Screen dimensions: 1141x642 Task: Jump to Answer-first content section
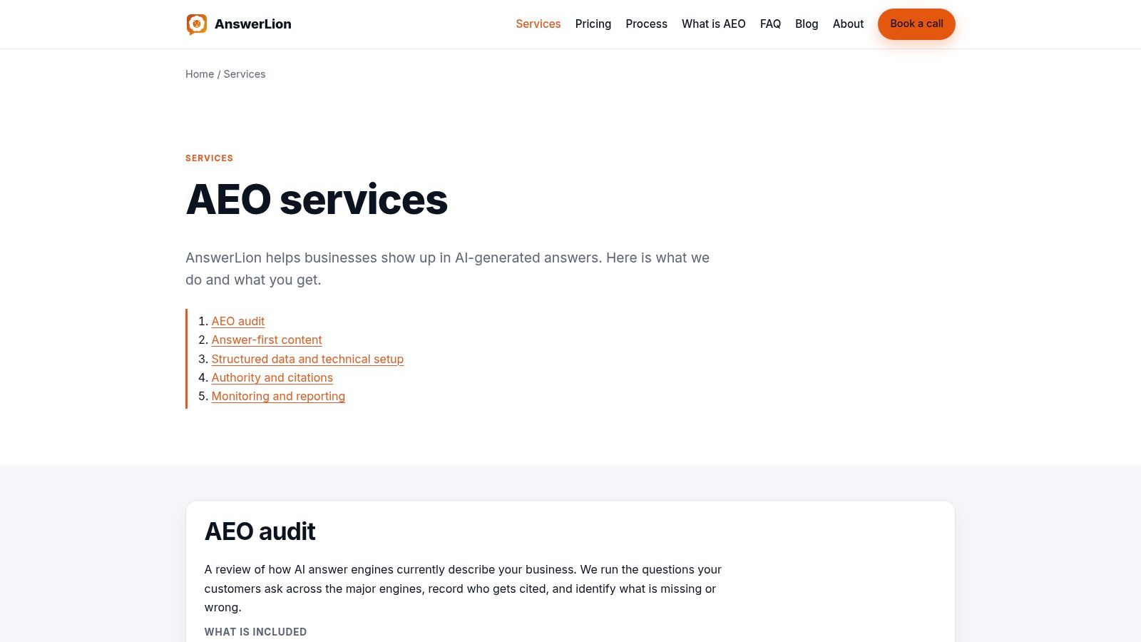267,340
